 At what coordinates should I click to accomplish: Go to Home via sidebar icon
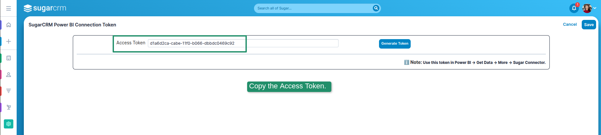(x=9, y=25)
